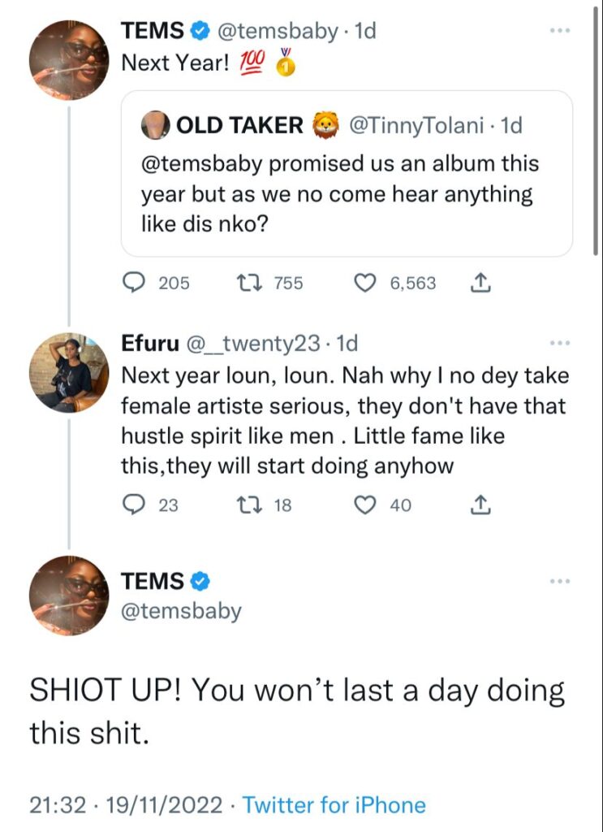This screenshot has width=603, height=832.
Task: Open TEMS profile picture on top tweet
Action: tap(68, 59)
